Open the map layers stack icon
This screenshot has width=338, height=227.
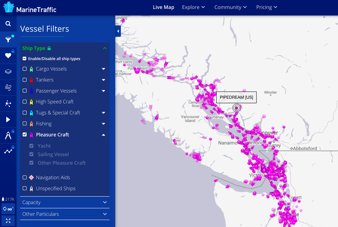tap(8, 72)
